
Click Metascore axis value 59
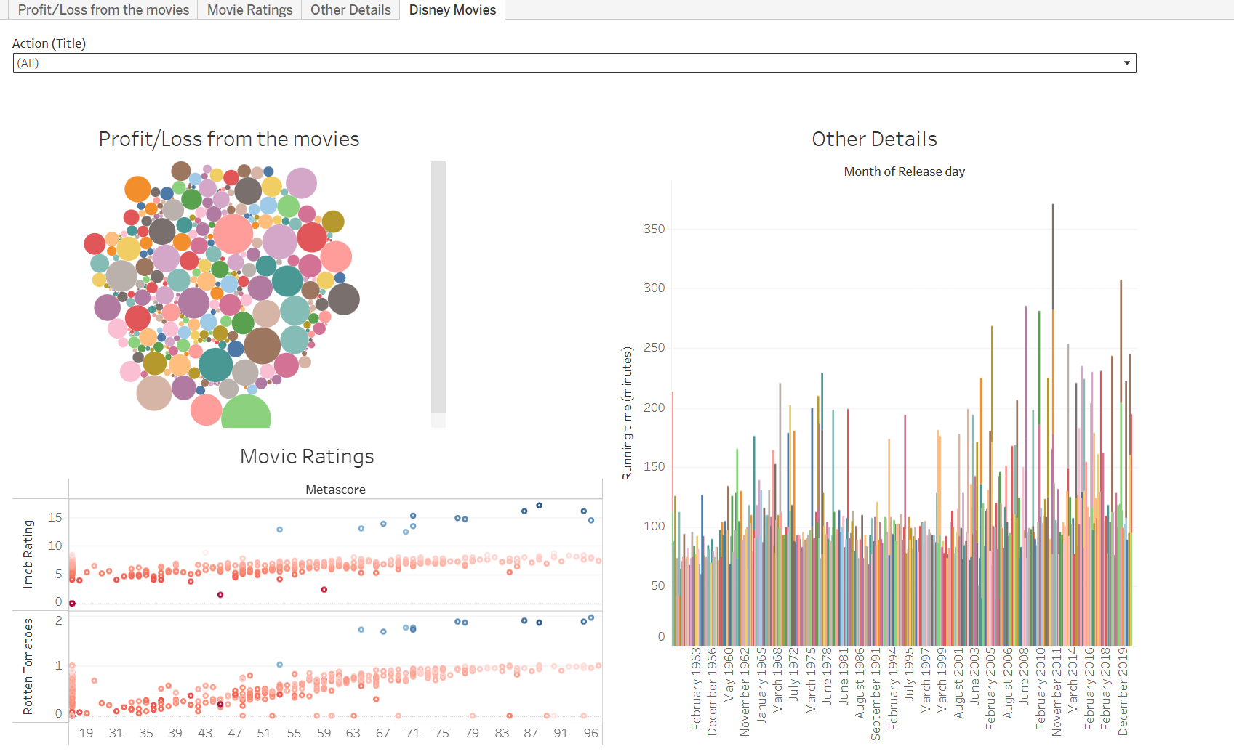point(324,733)
